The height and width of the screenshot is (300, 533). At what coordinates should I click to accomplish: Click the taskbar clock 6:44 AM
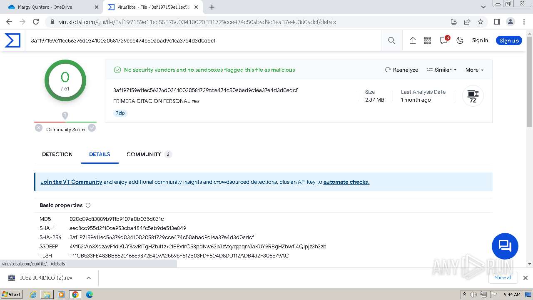coord(512,295)
